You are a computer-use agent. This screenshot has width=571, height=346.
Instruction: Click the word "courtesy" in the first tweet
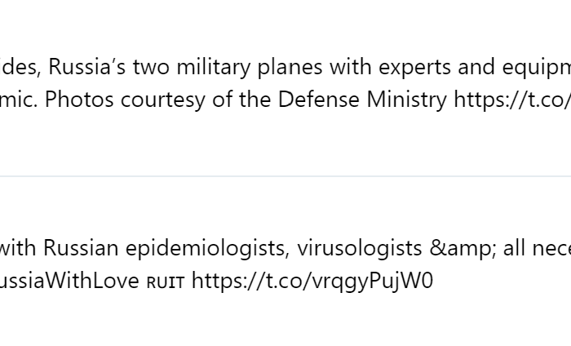pyautogui.click(x=163, y=100)
